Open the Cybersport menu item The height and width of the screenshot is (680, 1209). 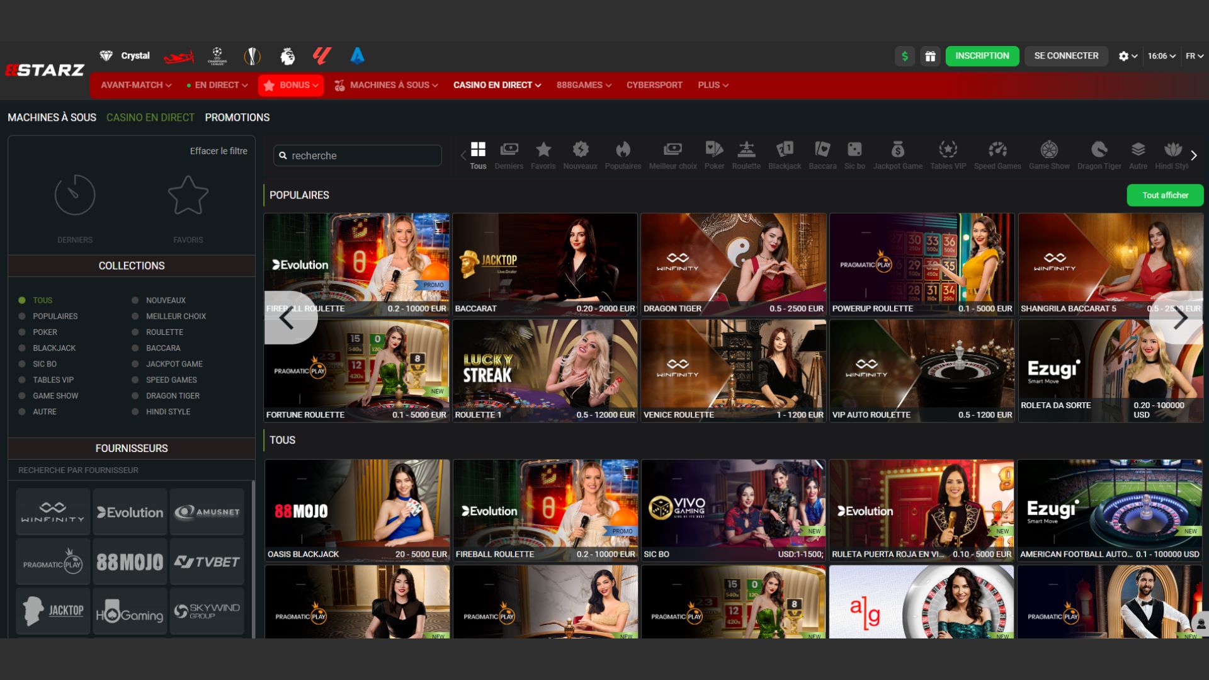point(654,85)
